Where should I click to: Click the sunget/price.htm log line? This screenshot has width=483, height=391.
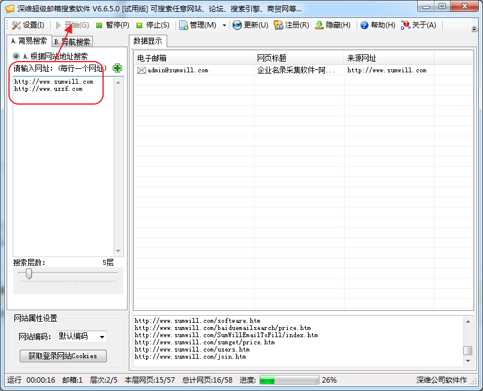click(x=204, y=342)
